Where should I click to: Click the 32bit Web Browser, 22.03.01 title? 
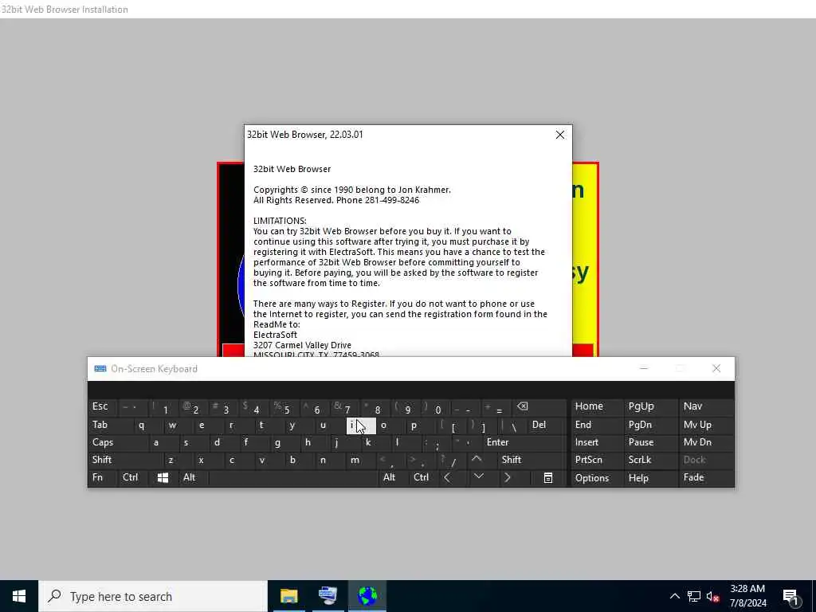[x=305, y=134]
